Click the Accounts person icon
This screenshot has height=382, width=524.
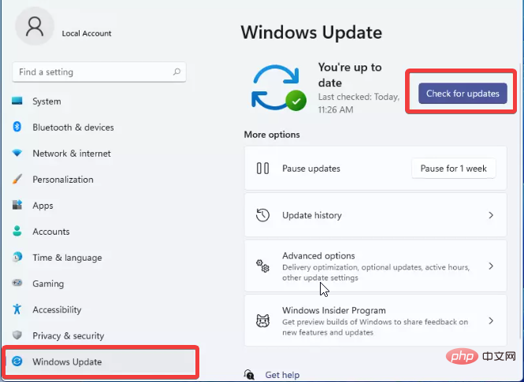pos(17,231)
